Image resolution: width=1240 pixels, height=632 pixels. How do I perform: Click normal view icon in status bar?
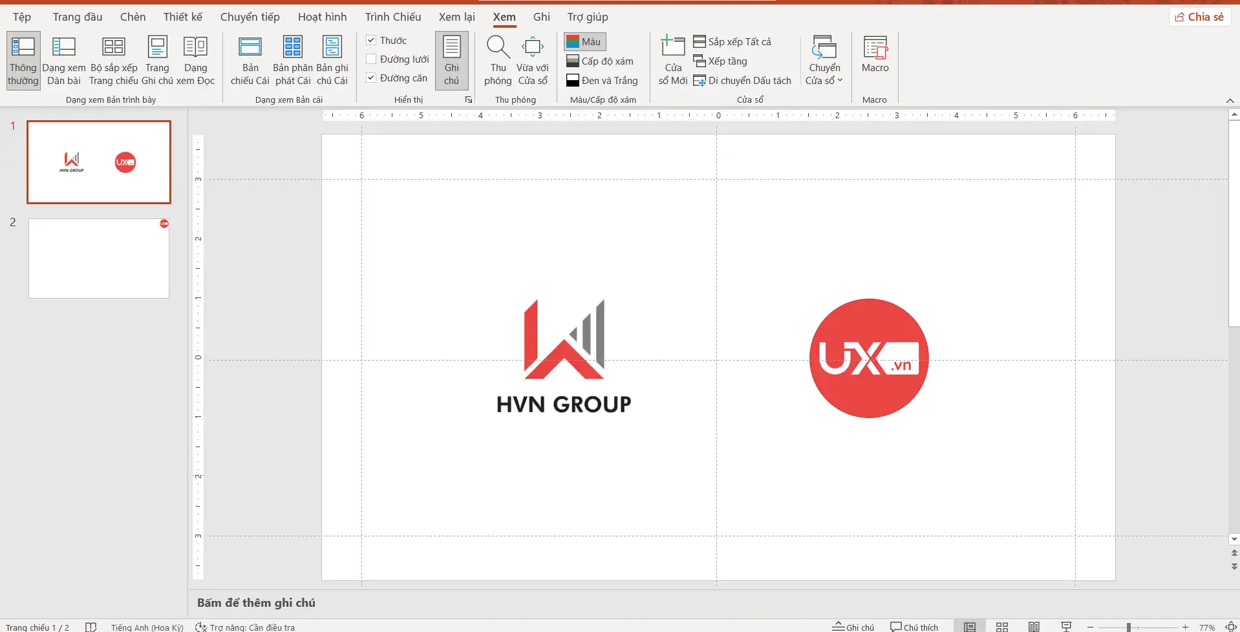coord(970,627)
